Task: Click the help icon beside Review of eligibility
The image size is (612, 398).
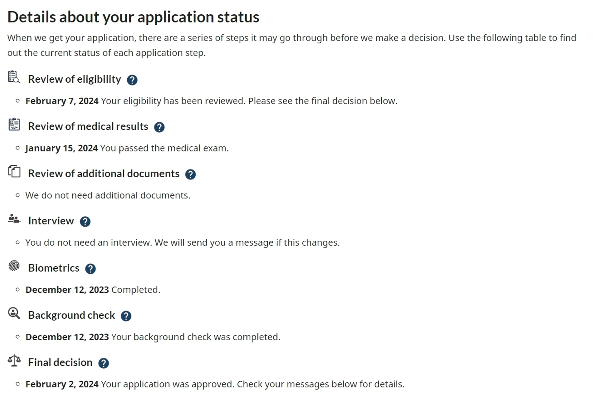Action: click(132, 80)
